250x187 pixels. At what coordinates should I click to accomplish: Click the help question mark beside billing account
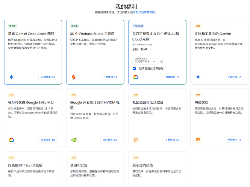point(162,61)
